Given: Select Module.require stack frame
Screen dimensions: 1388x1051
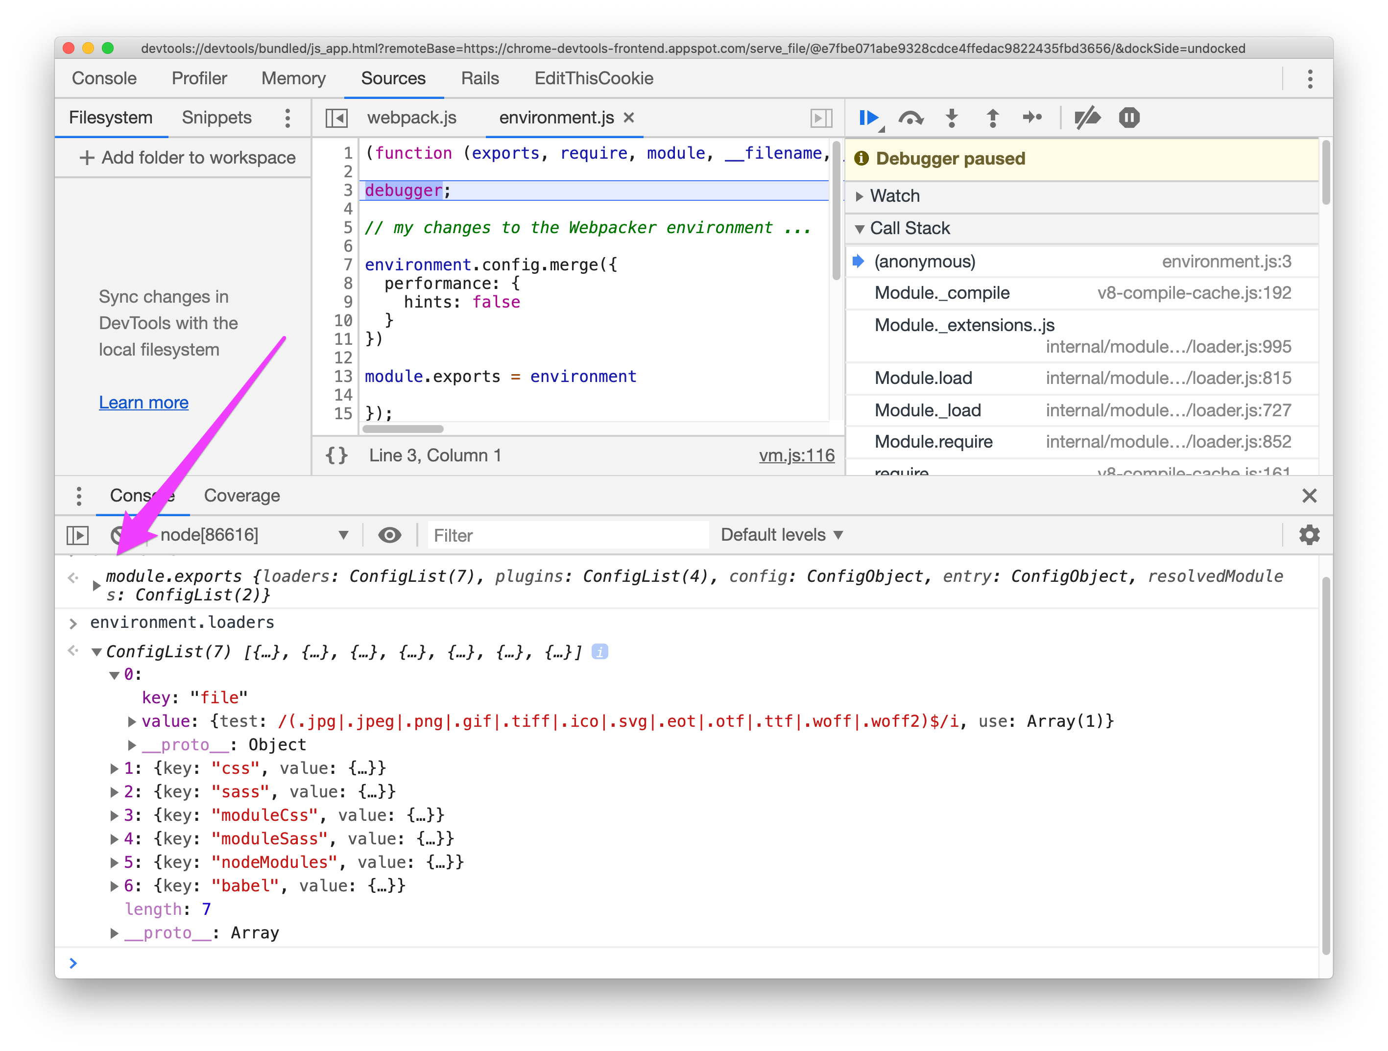Looking at the screenshot, I should 1082,442.
